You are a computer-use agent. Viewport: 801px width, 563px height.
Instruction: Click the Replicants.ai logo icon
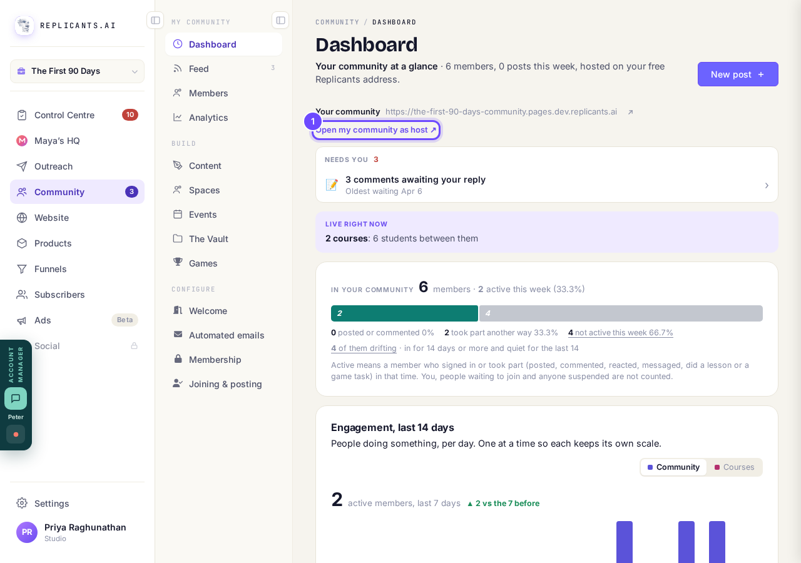[24, 26]
